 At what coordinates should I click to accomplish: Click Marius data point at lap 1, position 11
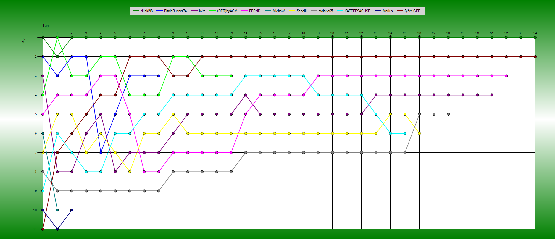57,229
